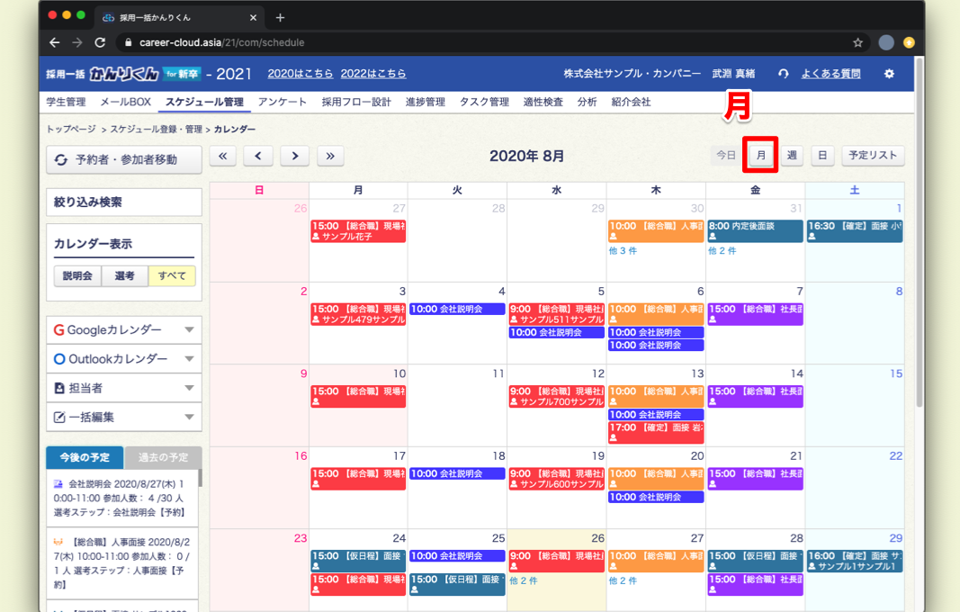Open the 2022はこちら link
The width and height of the screenshot is (960, 612).
[373, 74]
